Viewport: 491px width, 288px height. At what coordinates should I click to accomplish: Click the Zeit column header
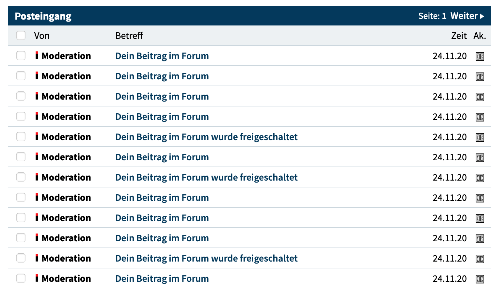point(459,36)
